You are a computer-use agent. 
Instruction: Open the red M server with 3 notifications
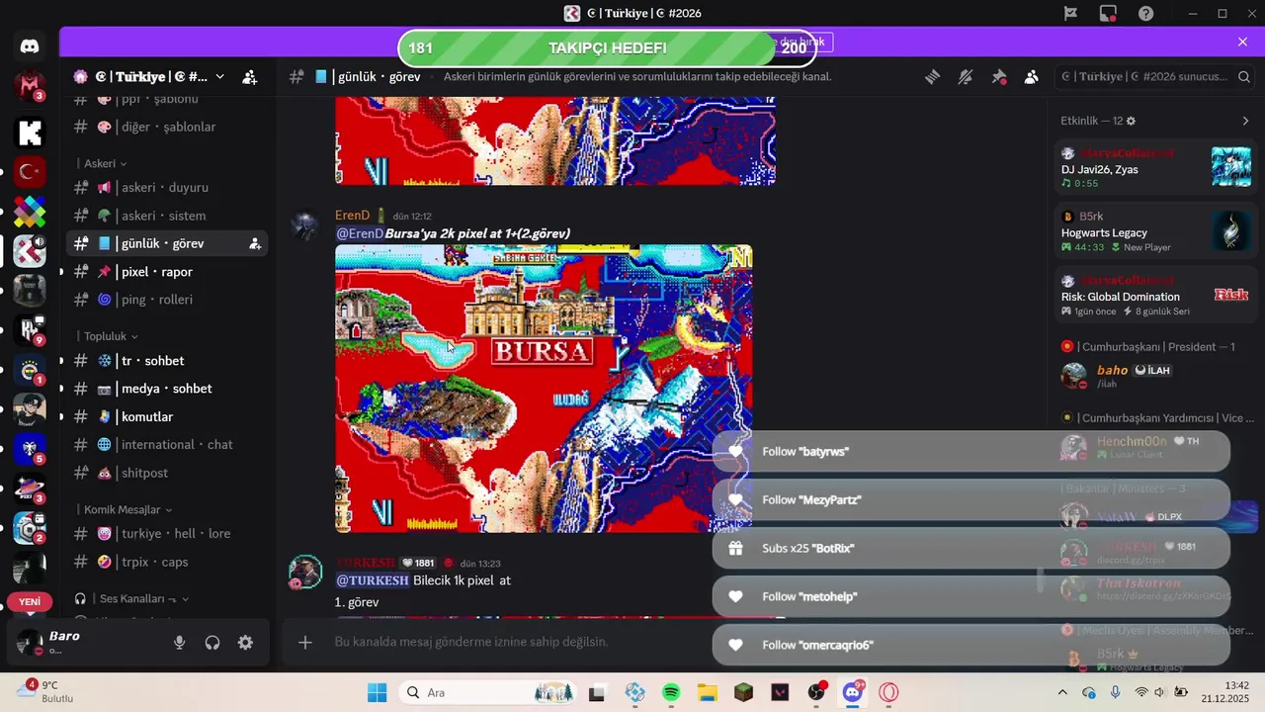point(30,87)
